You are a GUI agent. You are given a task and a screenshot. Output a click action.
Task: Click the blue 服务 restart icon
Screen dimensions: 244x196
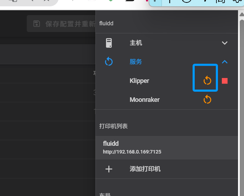pyautogui.click(x=109, y=62)
